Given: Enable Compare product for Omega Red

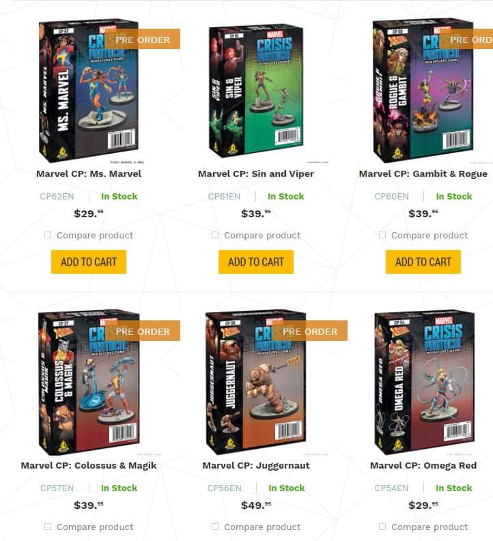Looking at the screenshot, I should pyautogui.click(x=382, y=527).
